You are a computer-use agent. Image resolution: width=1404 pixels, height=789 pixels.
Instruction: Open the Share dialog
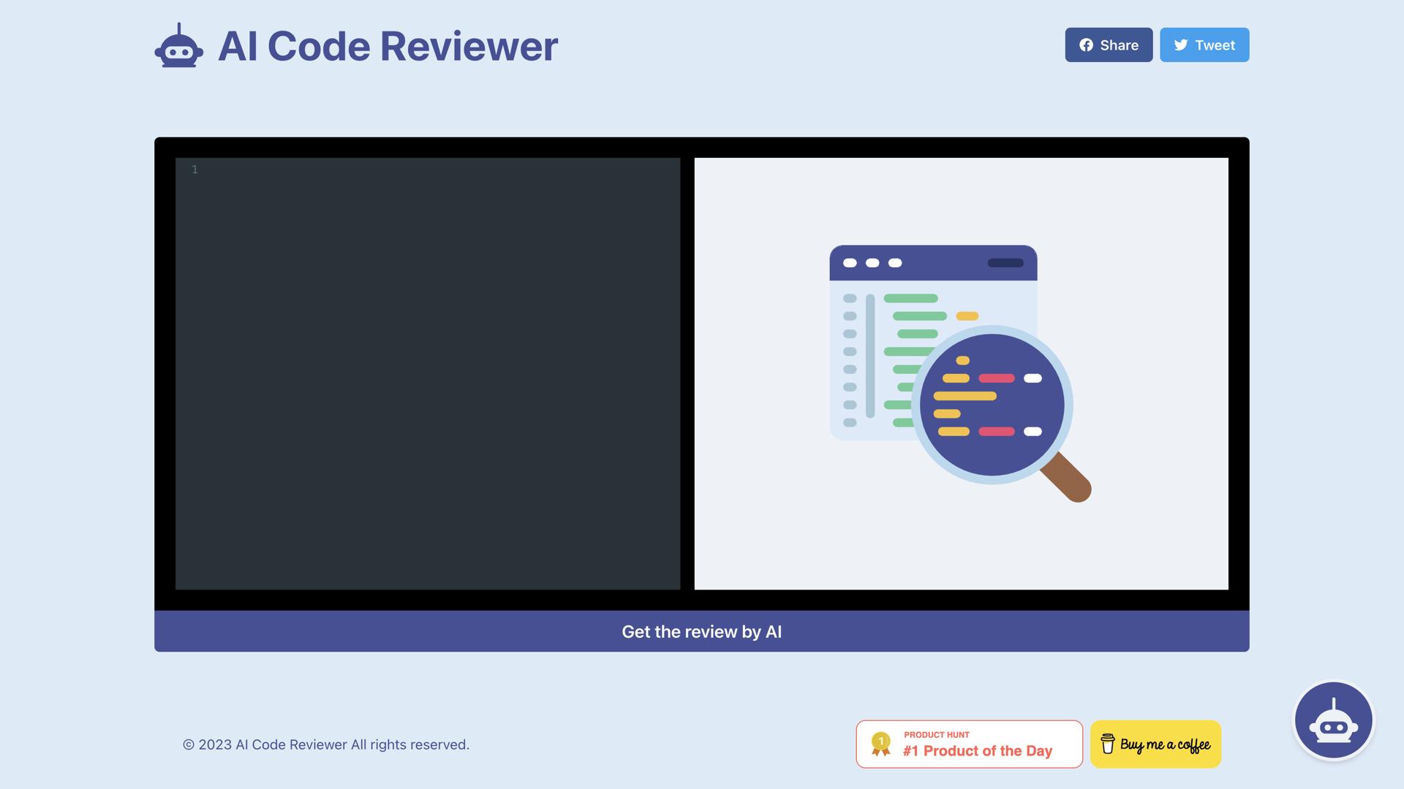pyautogui.click(x=1109, y=45)
